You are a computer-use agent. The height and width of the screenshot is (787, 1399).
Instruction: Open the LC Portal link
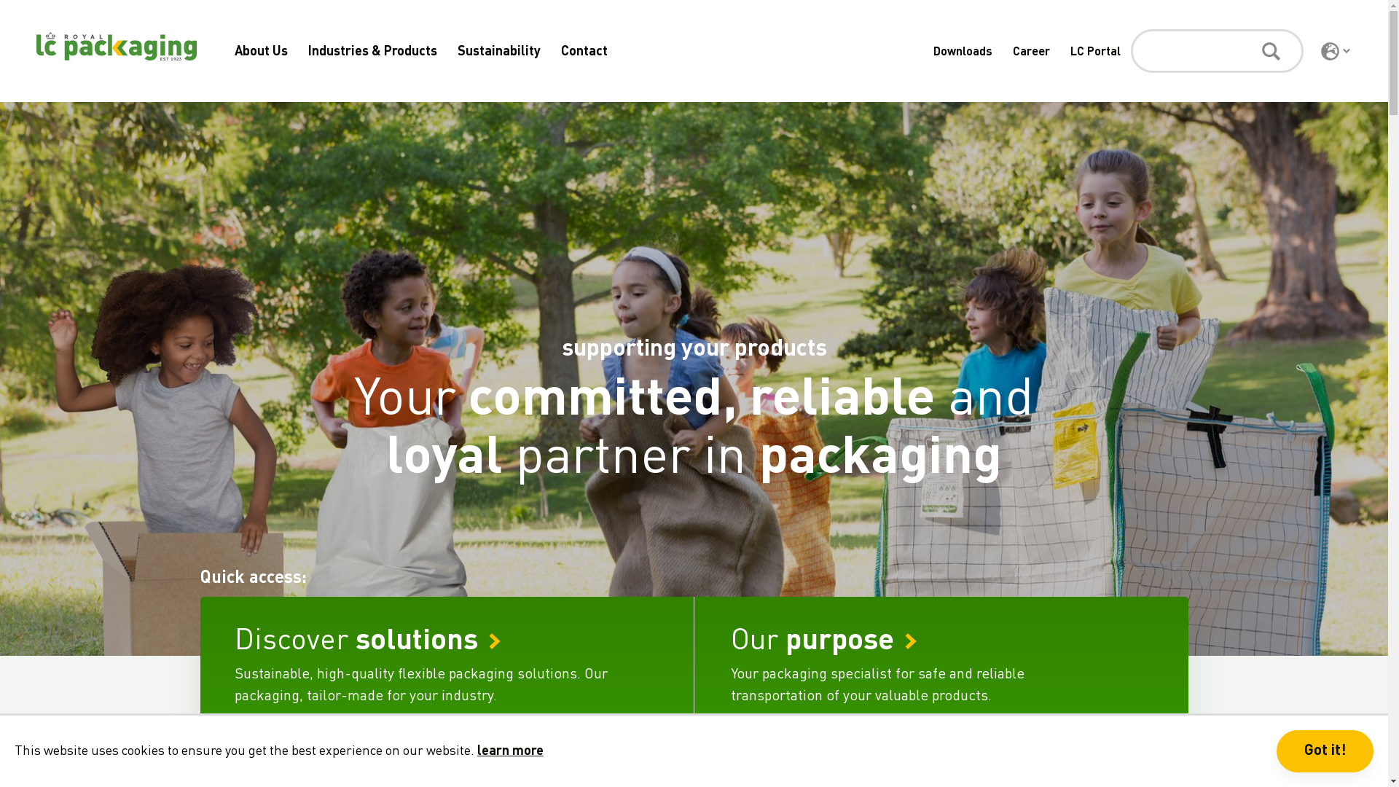coord(1095,51)
